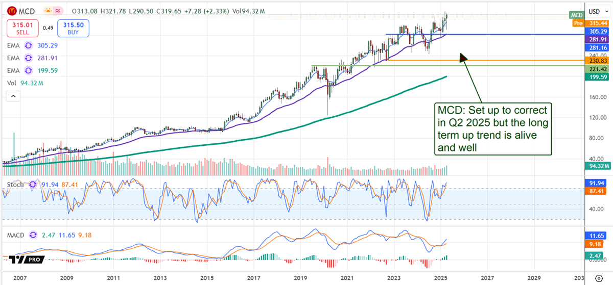Click the green MCD price-axis tag
This screenshot has width=613, height=285.
tap(577, 15)
